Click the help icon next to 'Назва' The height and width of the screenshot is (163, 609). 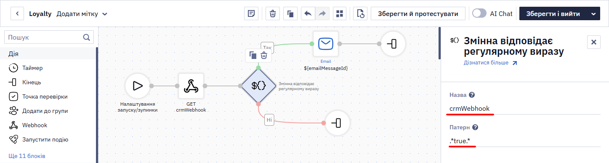(x=472, y=95)
